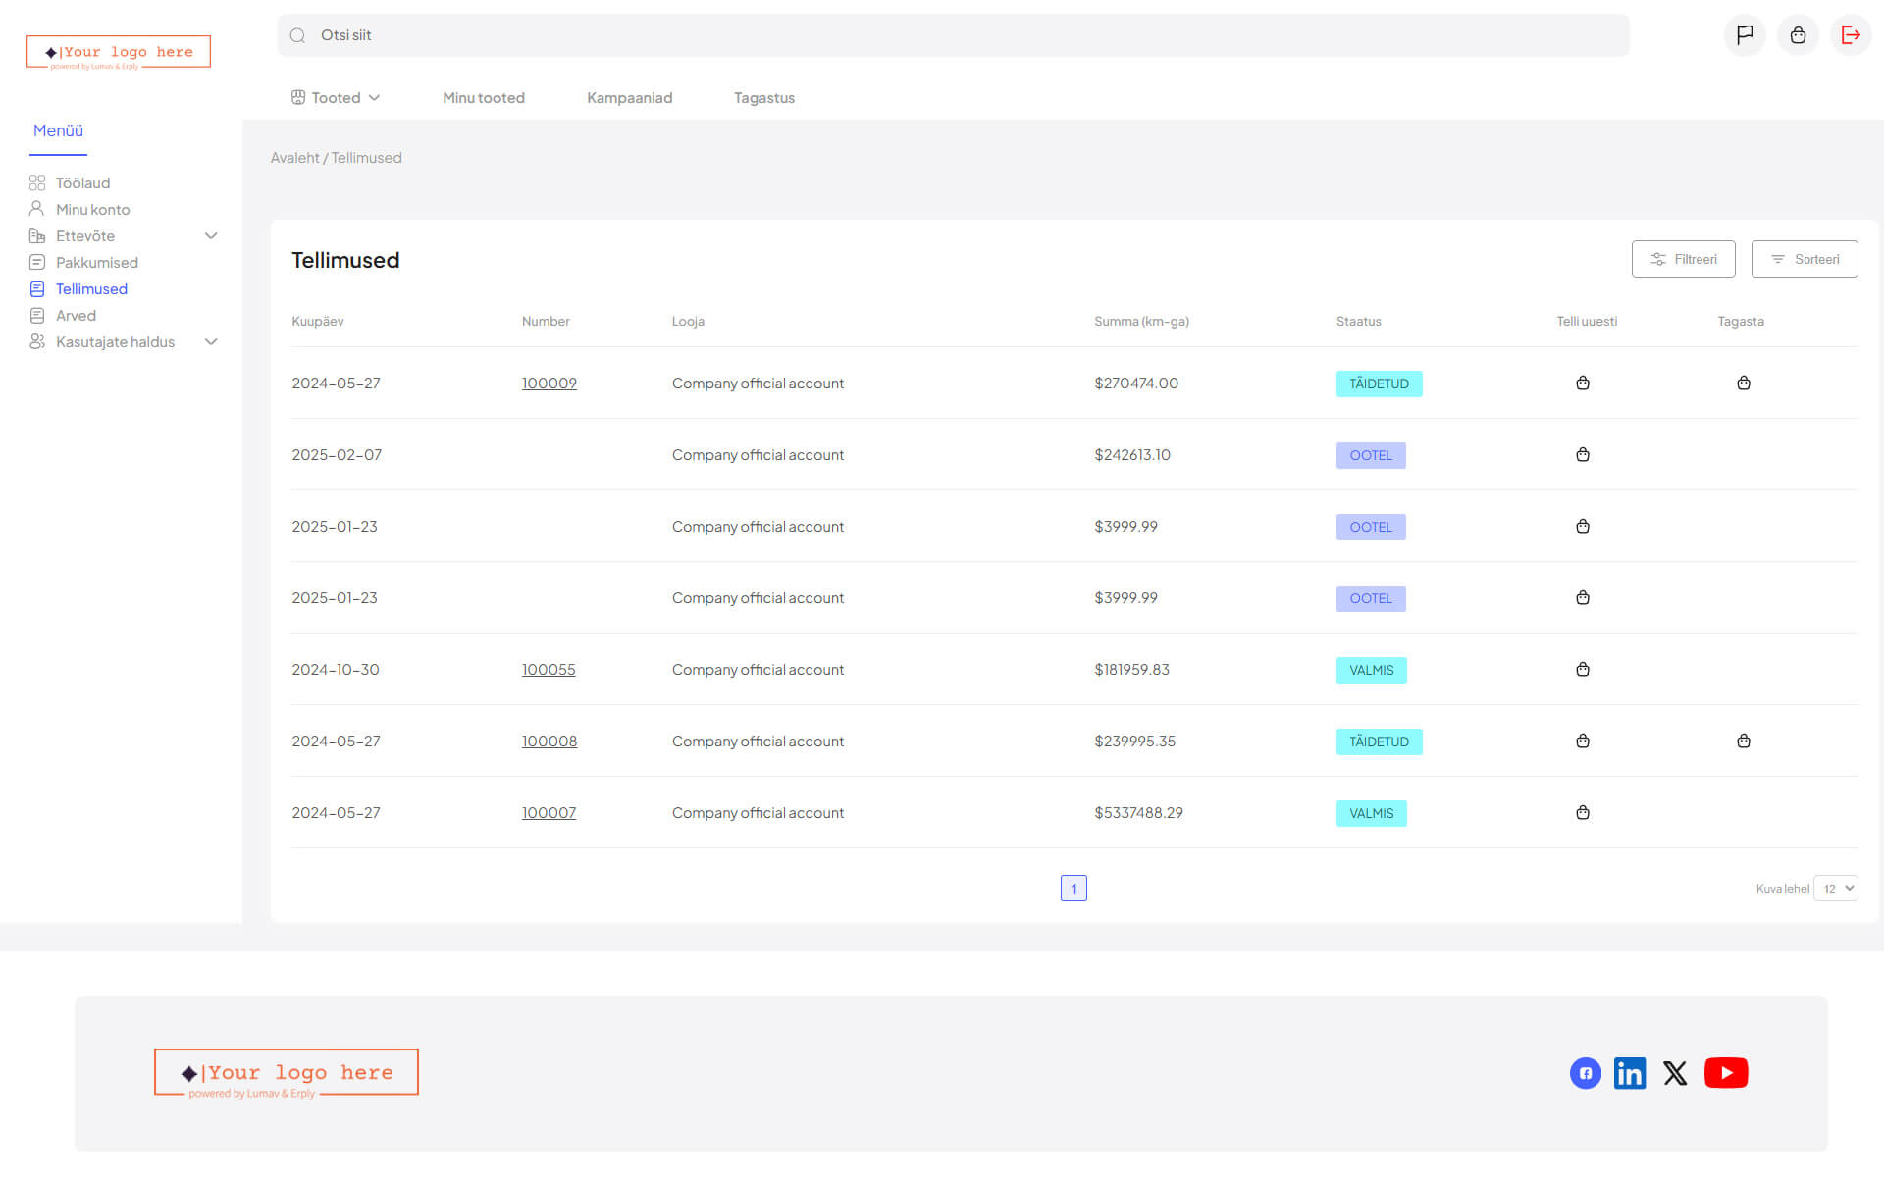Viewport: 1884px width, 1177px height.
Task: Open the Kuva lehel page size dropdown
Action: (1835, 889)
